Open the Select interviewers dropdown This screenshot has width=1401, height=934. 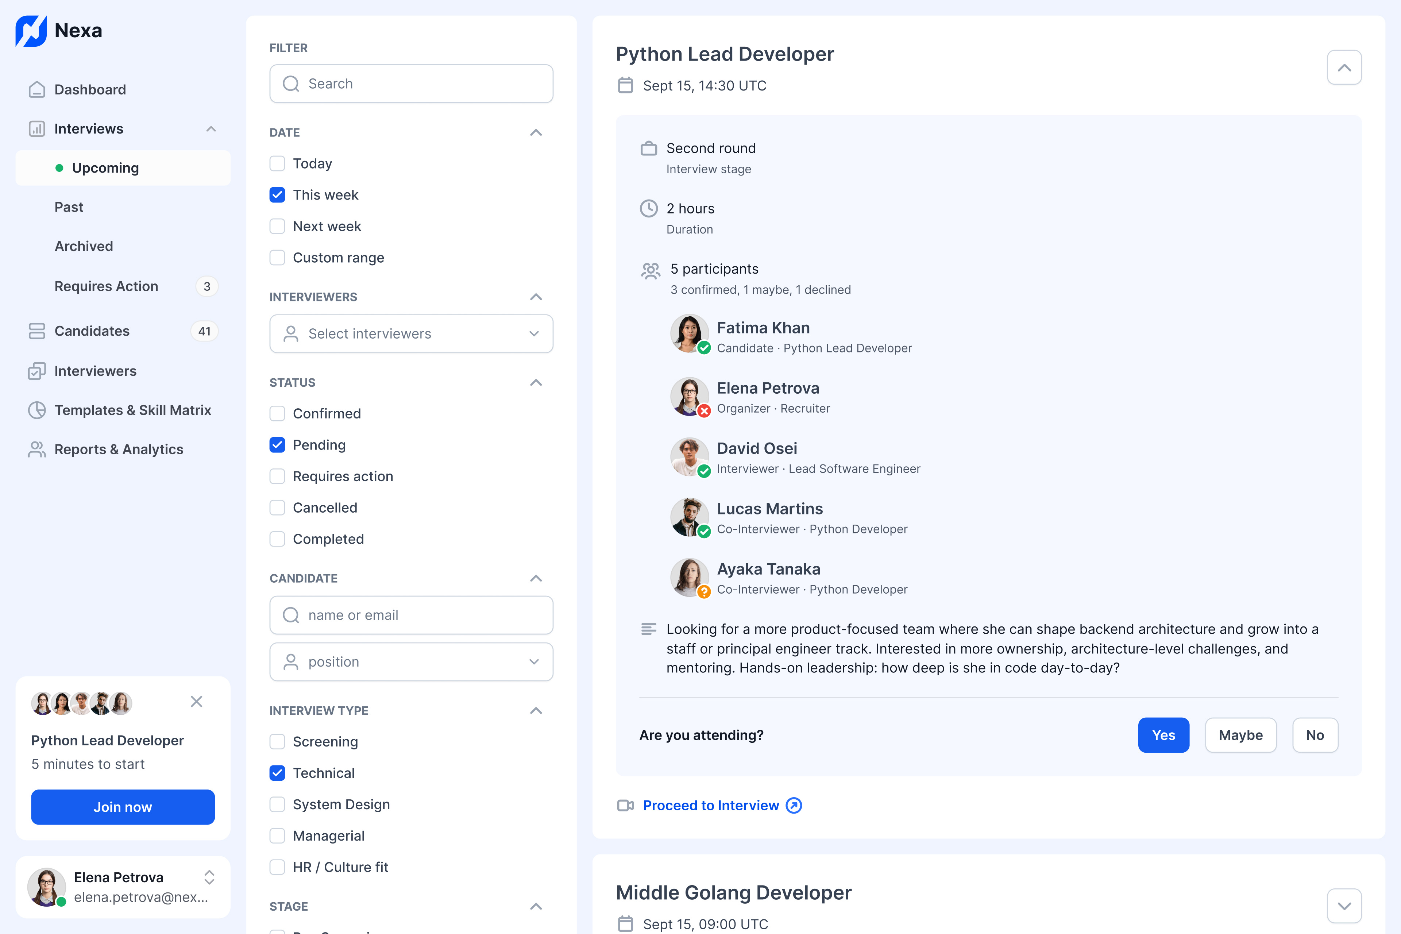412,334
